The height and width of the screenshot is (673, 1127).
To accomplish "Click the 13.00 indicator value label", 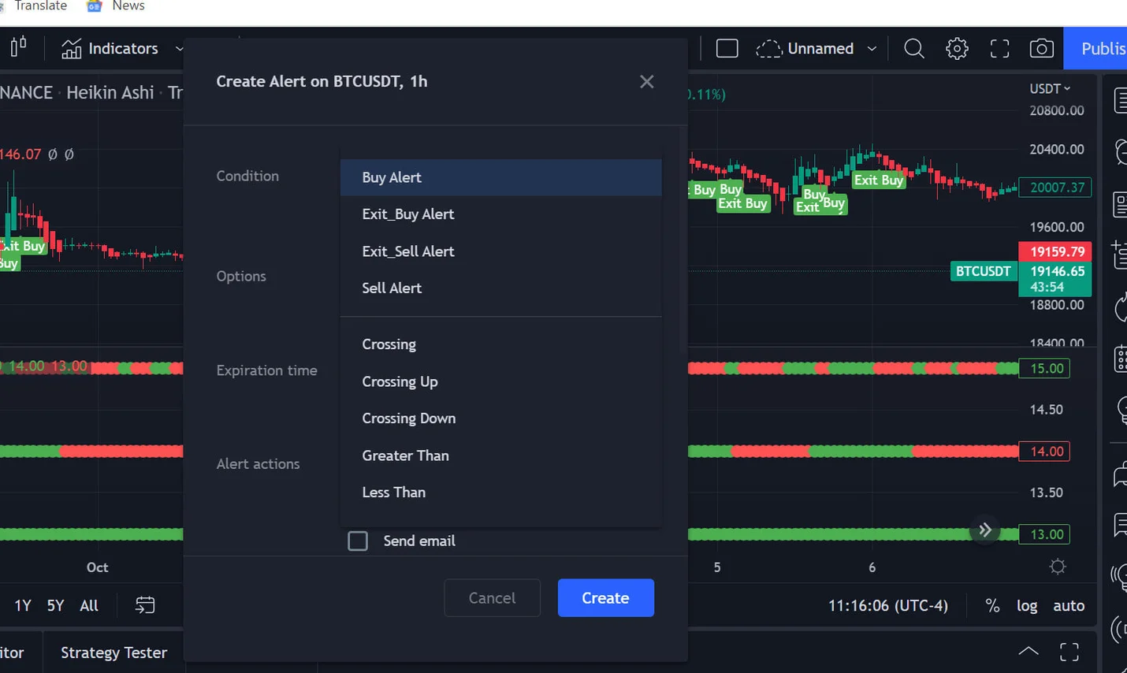I will pyautogui.click(x=1044, y=534).
